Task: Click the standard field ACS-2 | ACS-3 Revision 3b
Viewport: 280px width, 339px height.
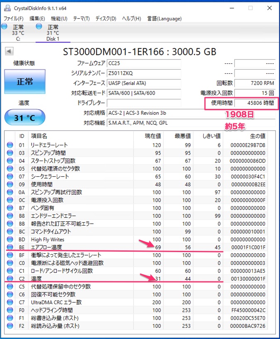Action: click(x=191, y=113)
